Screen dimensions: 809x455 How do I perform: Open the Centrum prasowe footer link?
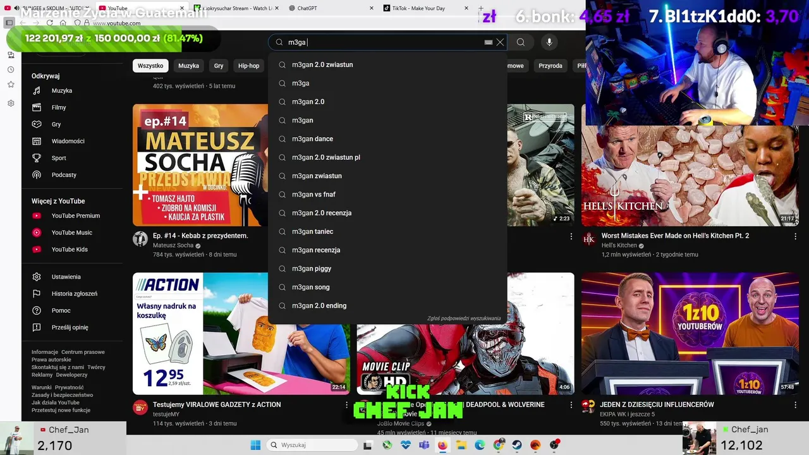(x=83, y=352)
